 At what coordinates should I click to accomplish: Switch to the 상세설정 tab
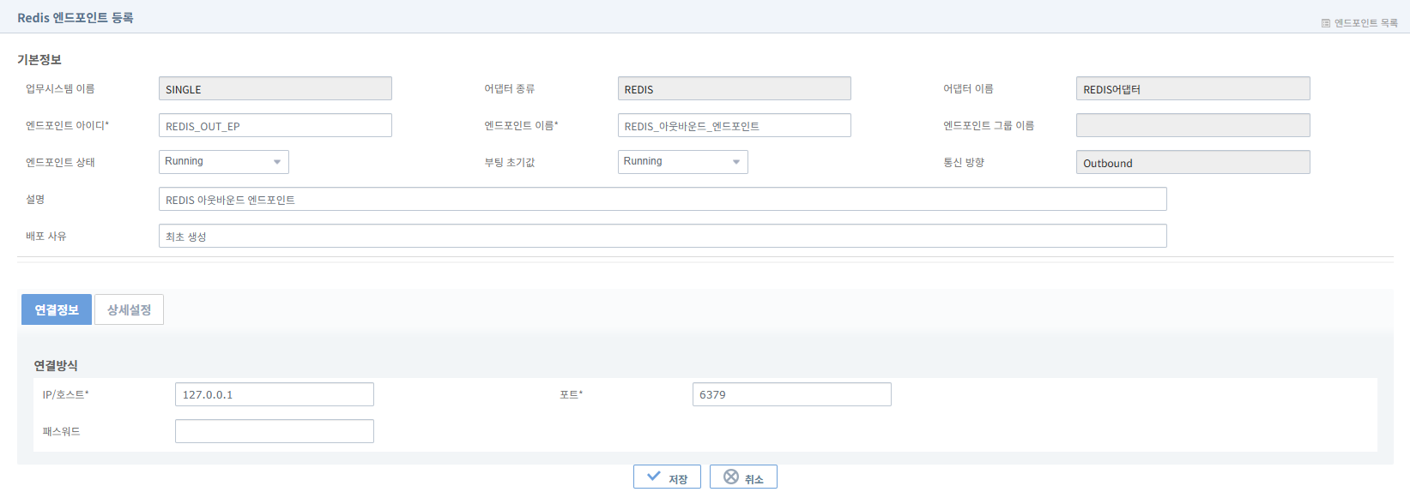[129, 309]
